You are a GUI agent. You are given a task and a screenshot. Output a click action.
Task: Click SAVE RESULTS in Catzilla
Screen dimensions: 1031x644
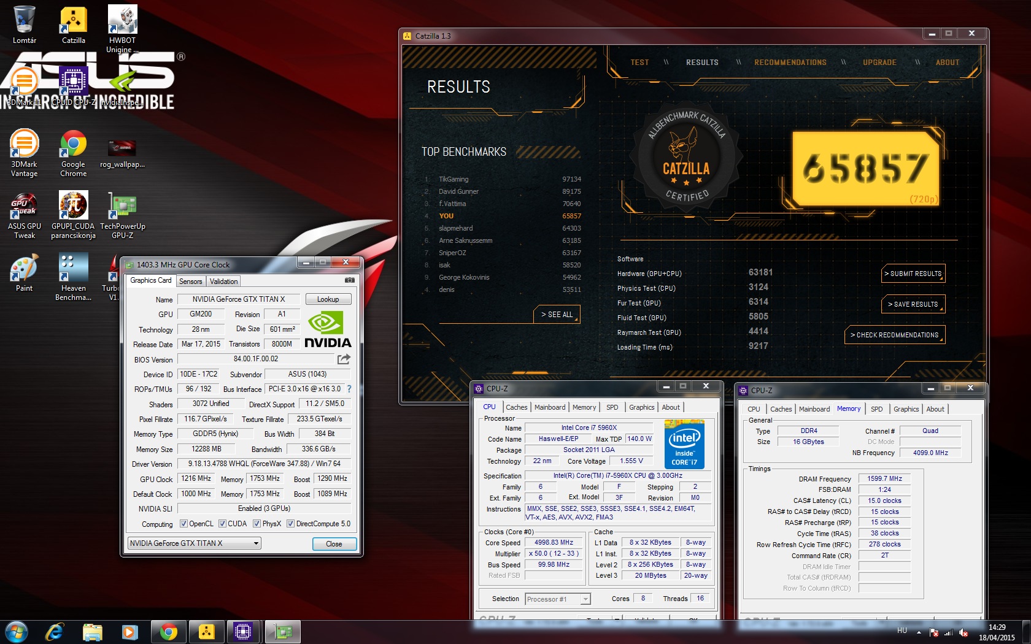click(913, 304)
